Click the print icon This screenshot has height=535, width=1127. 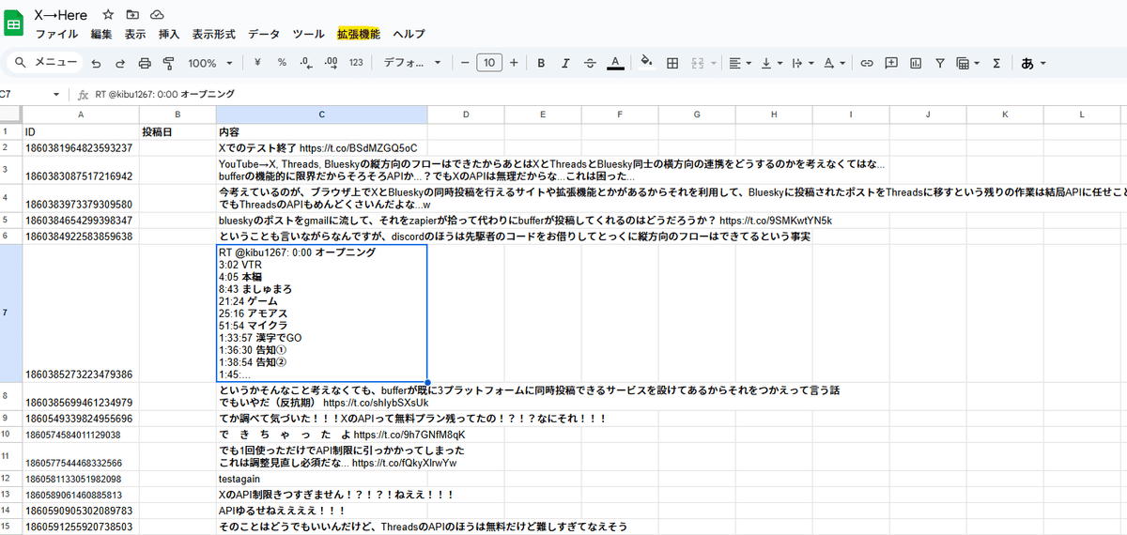coord(145,63)
